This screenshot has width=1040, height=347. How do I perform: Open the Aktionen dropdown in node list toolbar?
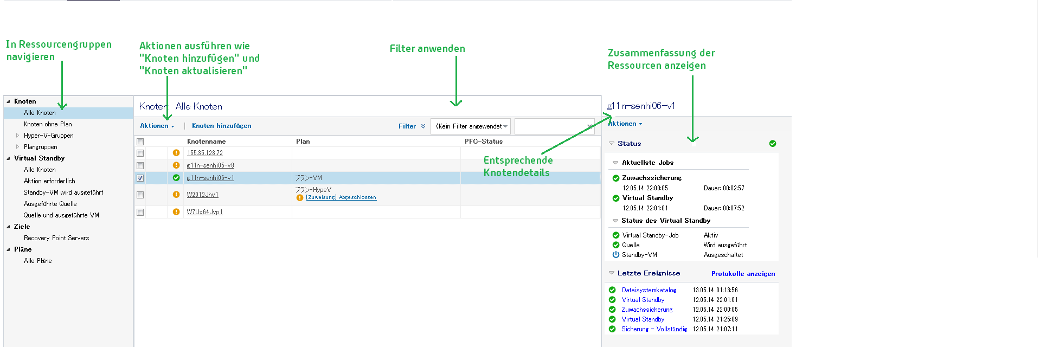click(x=157, y=126)
